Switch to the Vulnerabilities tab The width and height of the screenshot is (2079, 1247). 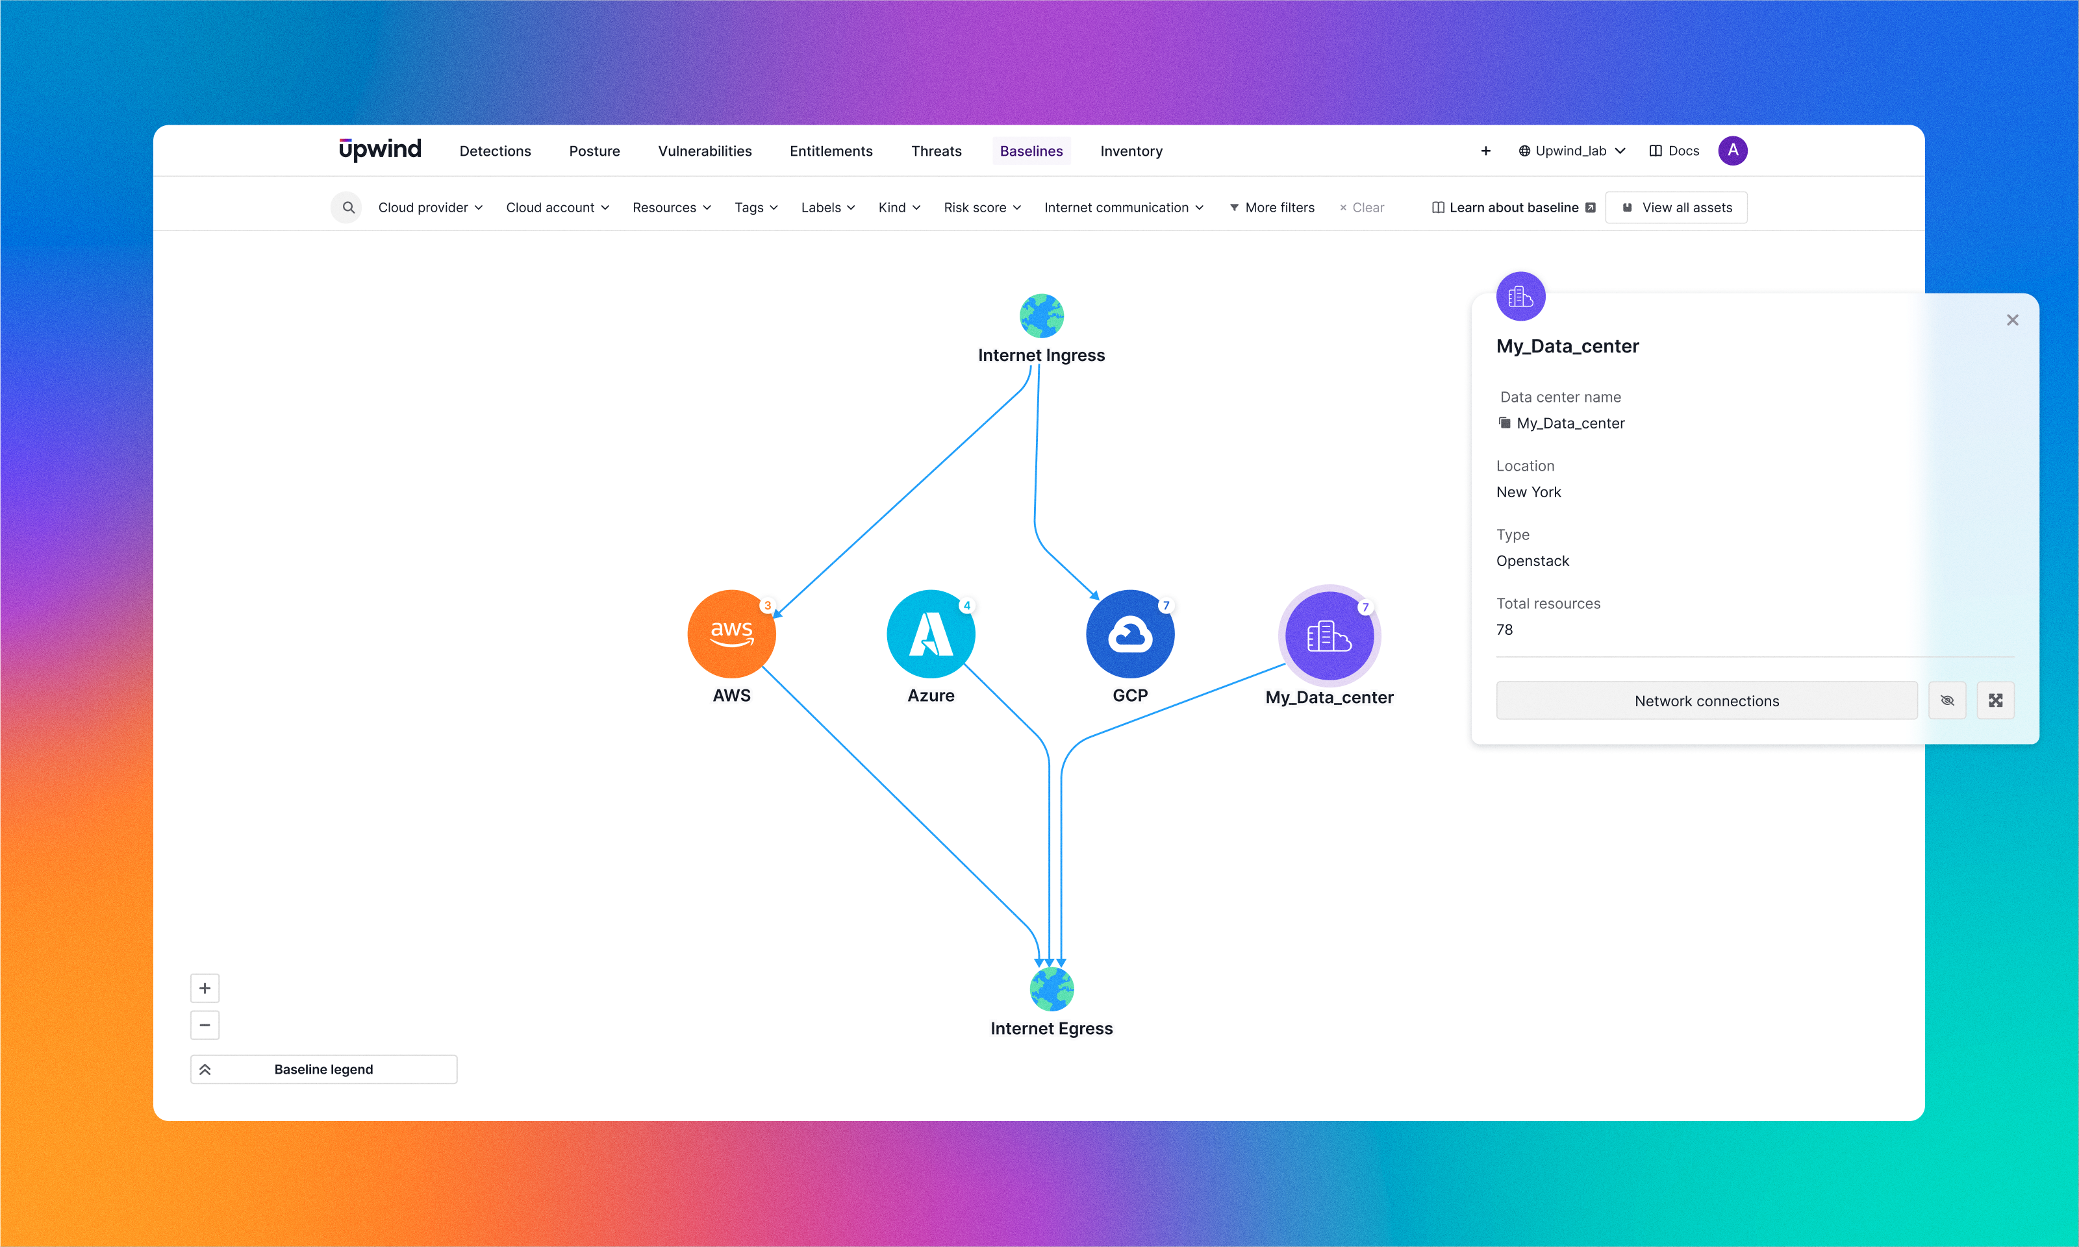705,151
